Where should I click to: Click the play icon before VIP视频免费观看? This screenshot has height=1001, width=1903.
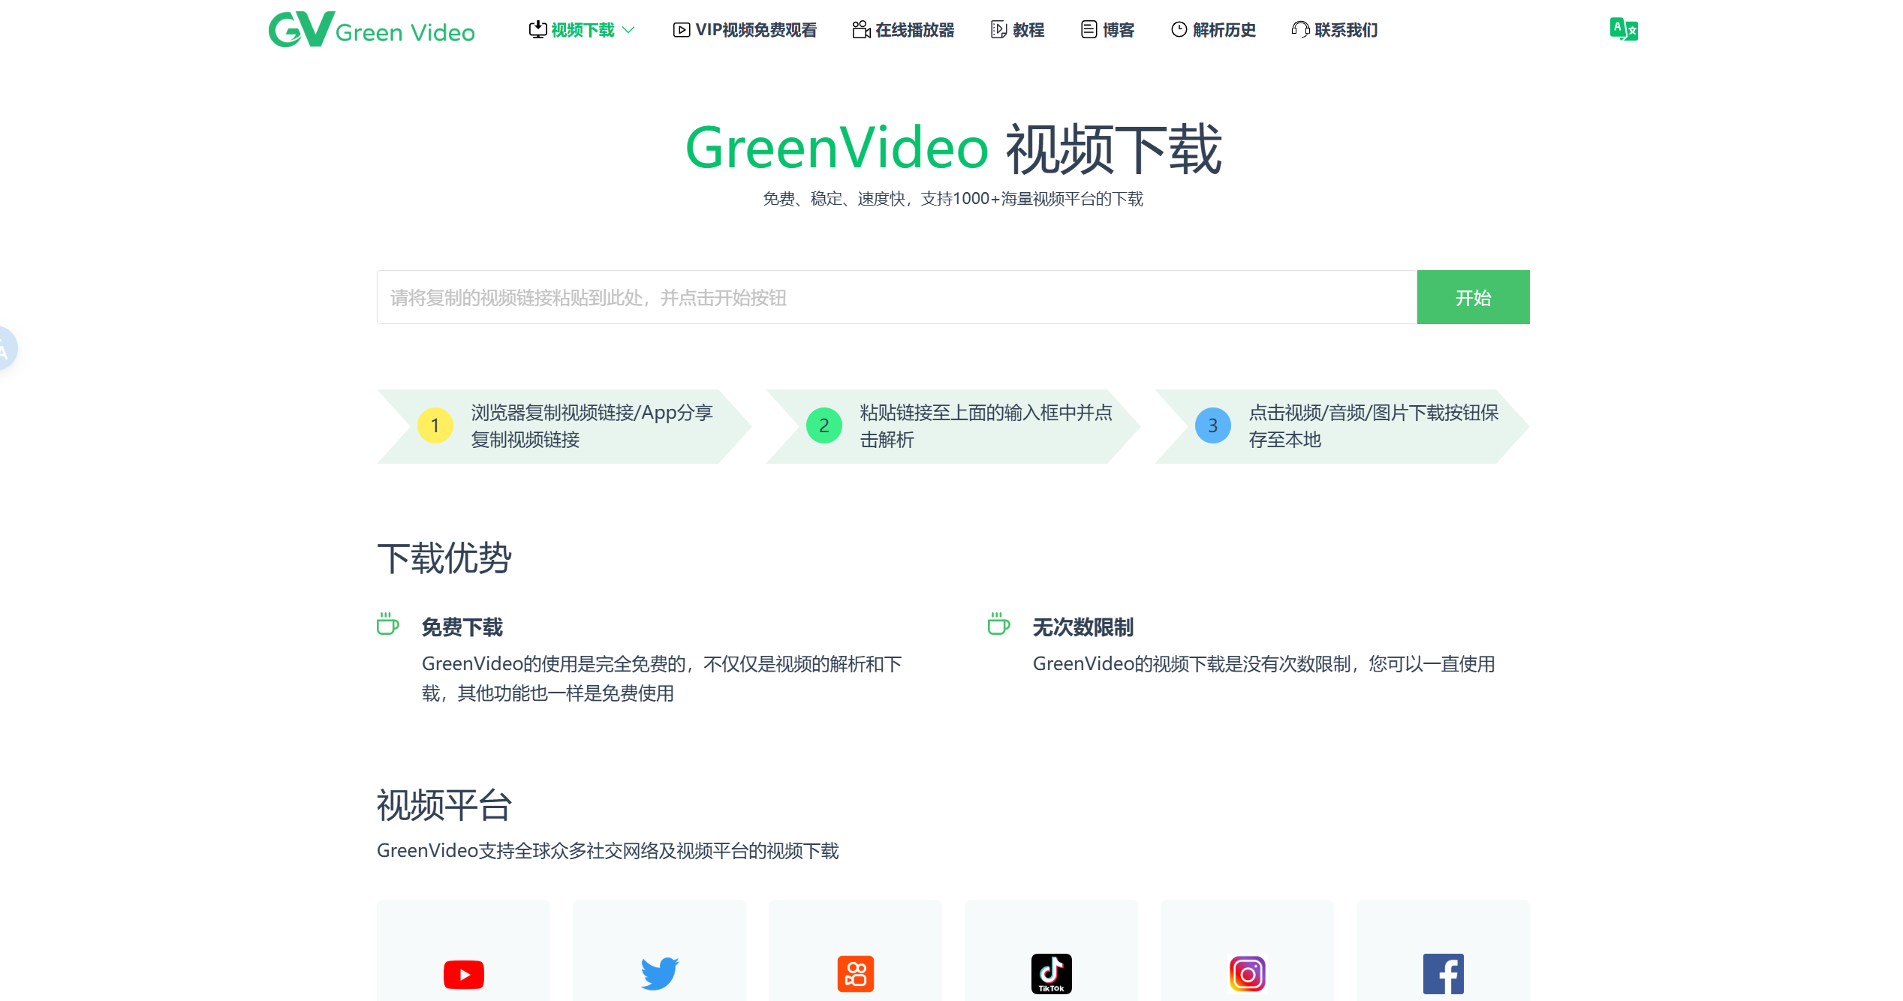[682, 30]
